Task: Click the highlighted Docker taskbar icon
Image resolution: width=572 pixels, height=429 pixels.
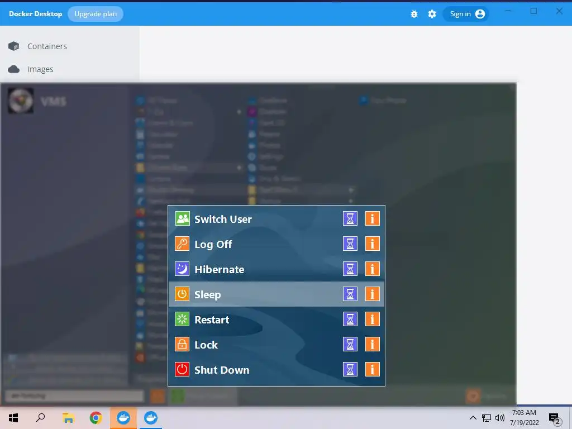Action: pyautogui.click(x=123, y=418)
